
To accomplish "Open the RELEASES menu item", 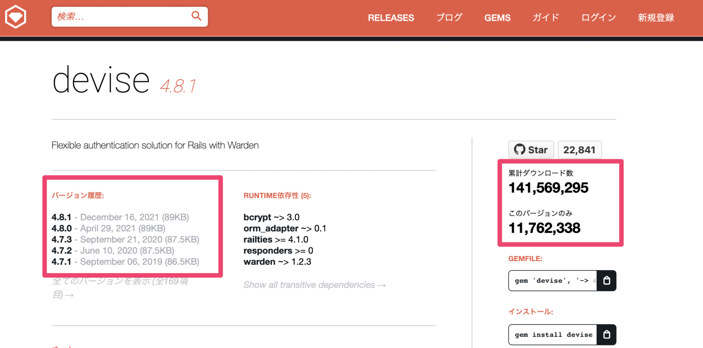I will point(391,18).
